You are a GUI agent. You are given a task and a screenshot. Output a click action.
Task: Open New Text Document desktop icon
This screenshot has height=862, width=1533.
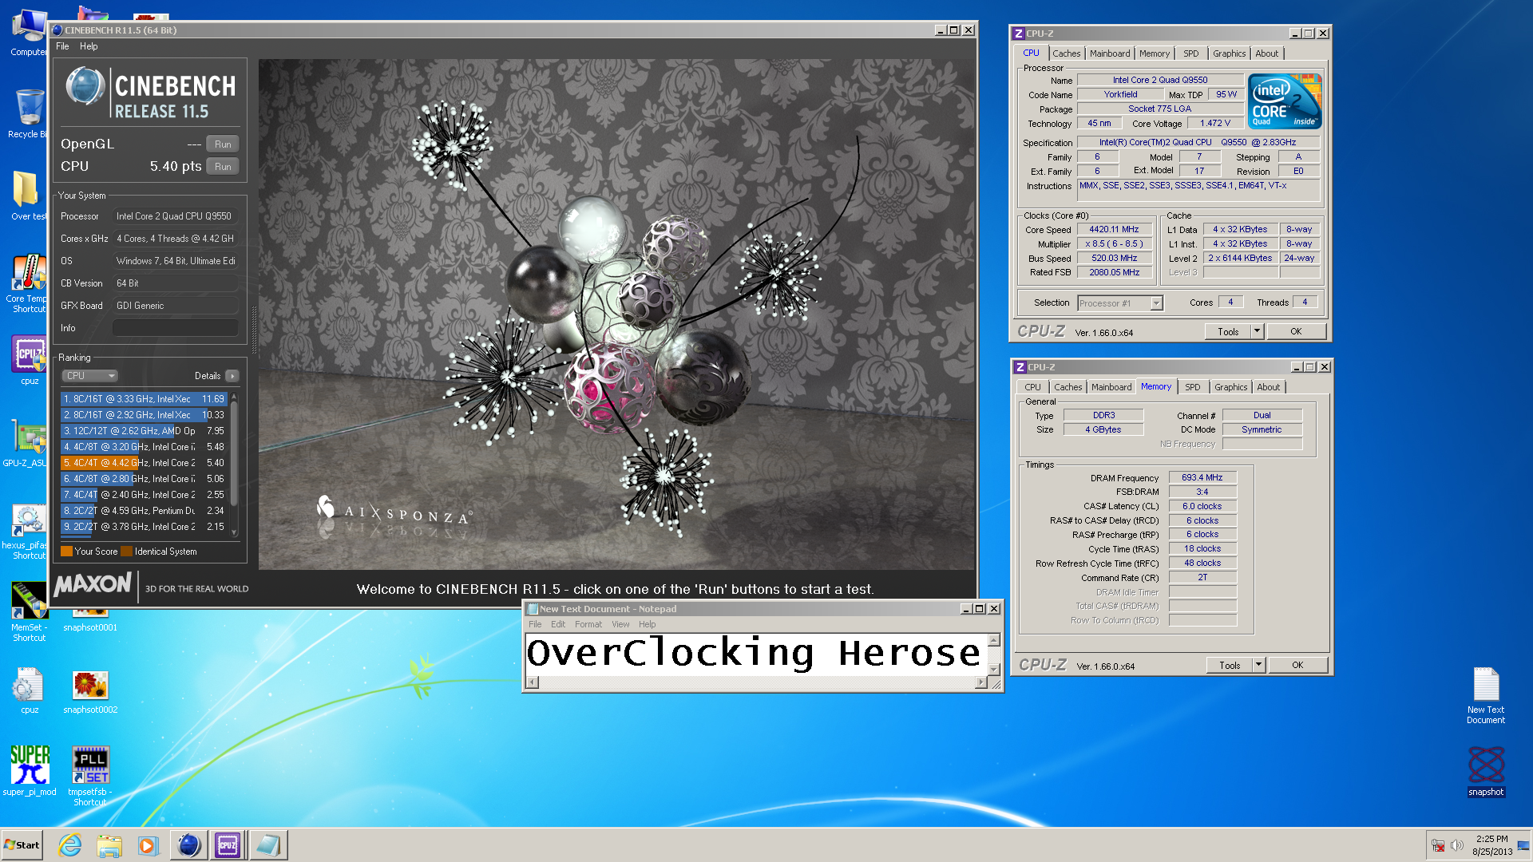point(1486,695)
